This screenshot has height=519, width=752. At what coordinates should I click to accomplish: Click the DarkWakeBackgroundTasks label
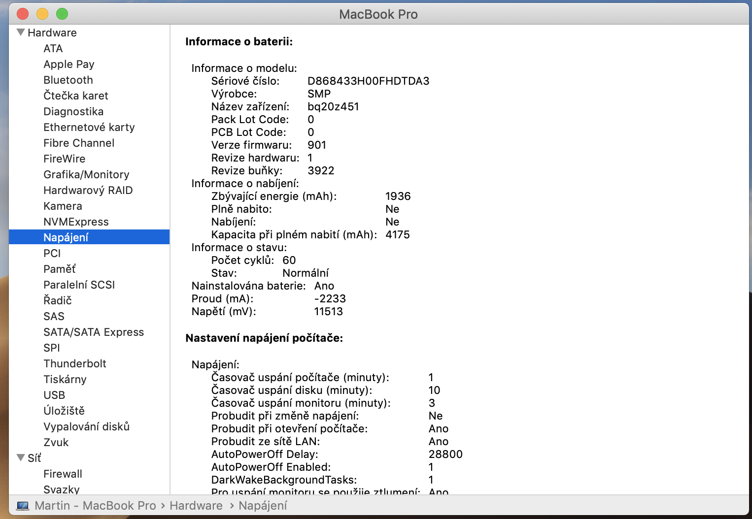(284, 480)
